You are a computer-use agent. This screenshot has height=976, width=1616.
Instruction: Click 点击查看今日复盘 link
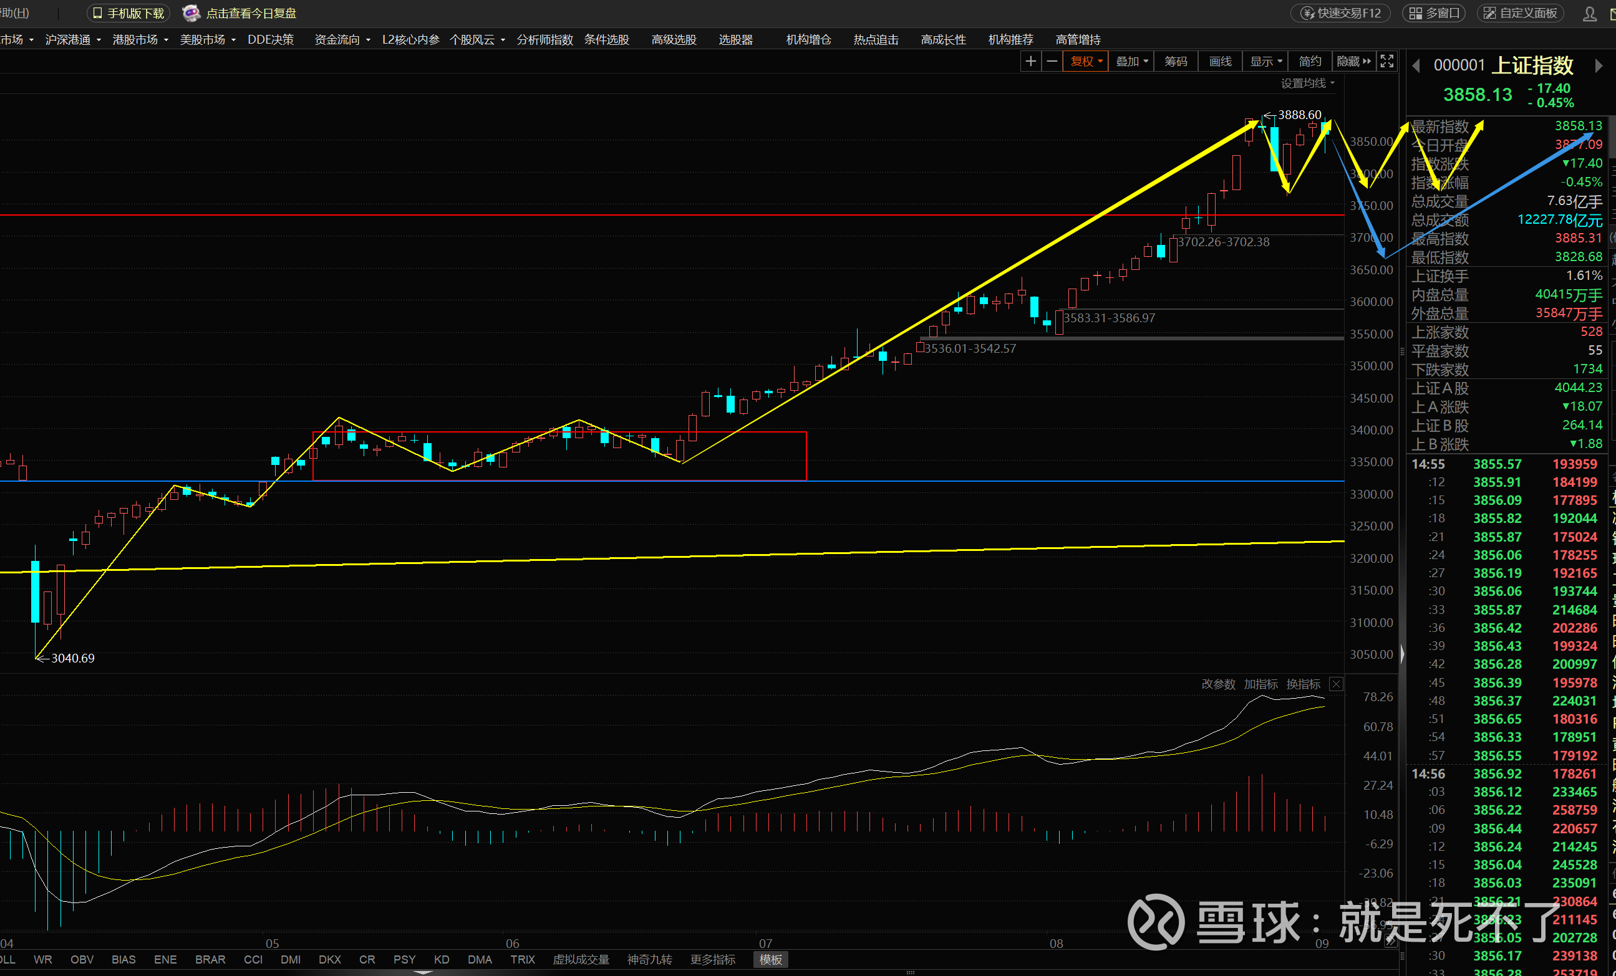(x=251, y=14)
